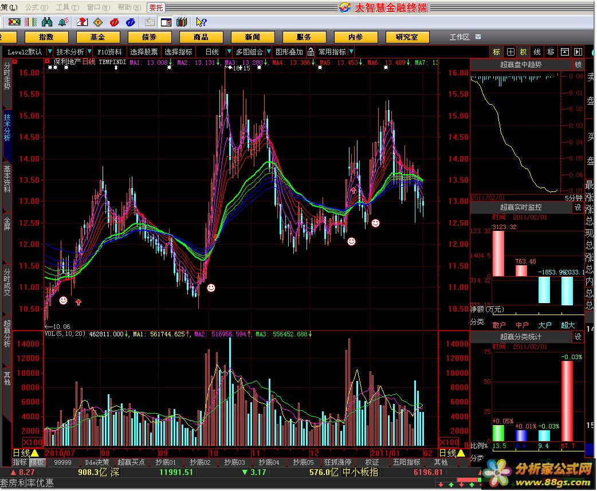Click the red circular toolbar icon

coord(114,22)
